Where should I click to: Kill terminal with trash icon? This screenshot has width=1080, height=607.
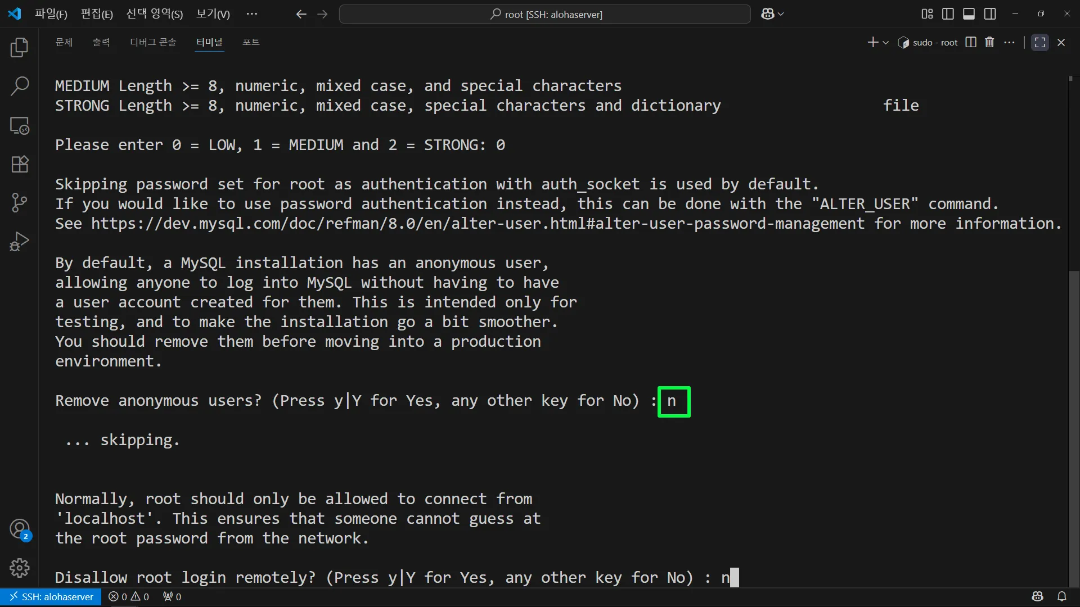tap(989, 42)
